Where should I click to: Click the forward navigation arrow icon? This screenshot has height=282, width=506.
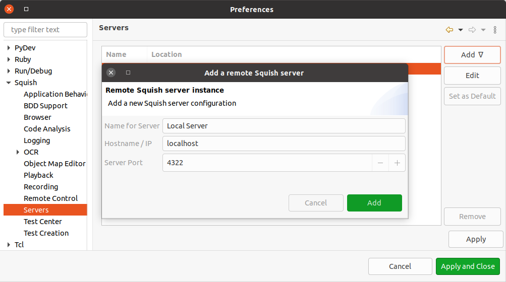click(x=472, y=30)
